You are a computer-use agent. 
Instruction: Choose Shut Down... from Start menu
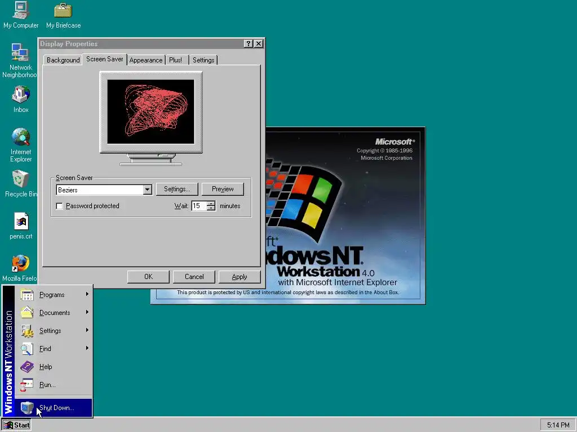[54, 408]
